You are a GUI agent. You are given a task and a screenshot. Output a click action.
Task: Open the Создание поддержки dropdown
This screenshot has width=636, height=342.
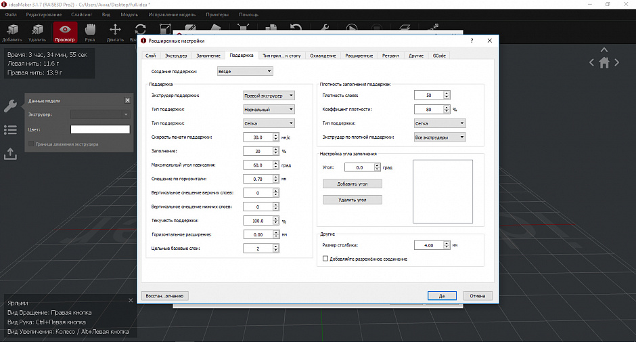point(245,72)
